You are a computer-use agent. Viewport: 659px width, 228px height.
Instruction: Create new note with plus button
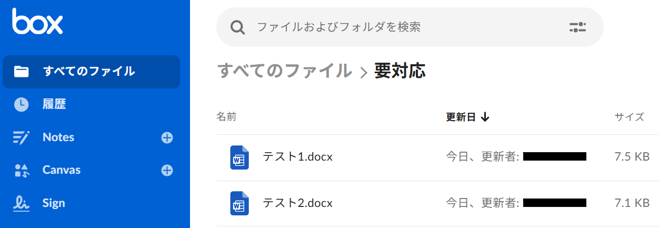pos(167,138)
